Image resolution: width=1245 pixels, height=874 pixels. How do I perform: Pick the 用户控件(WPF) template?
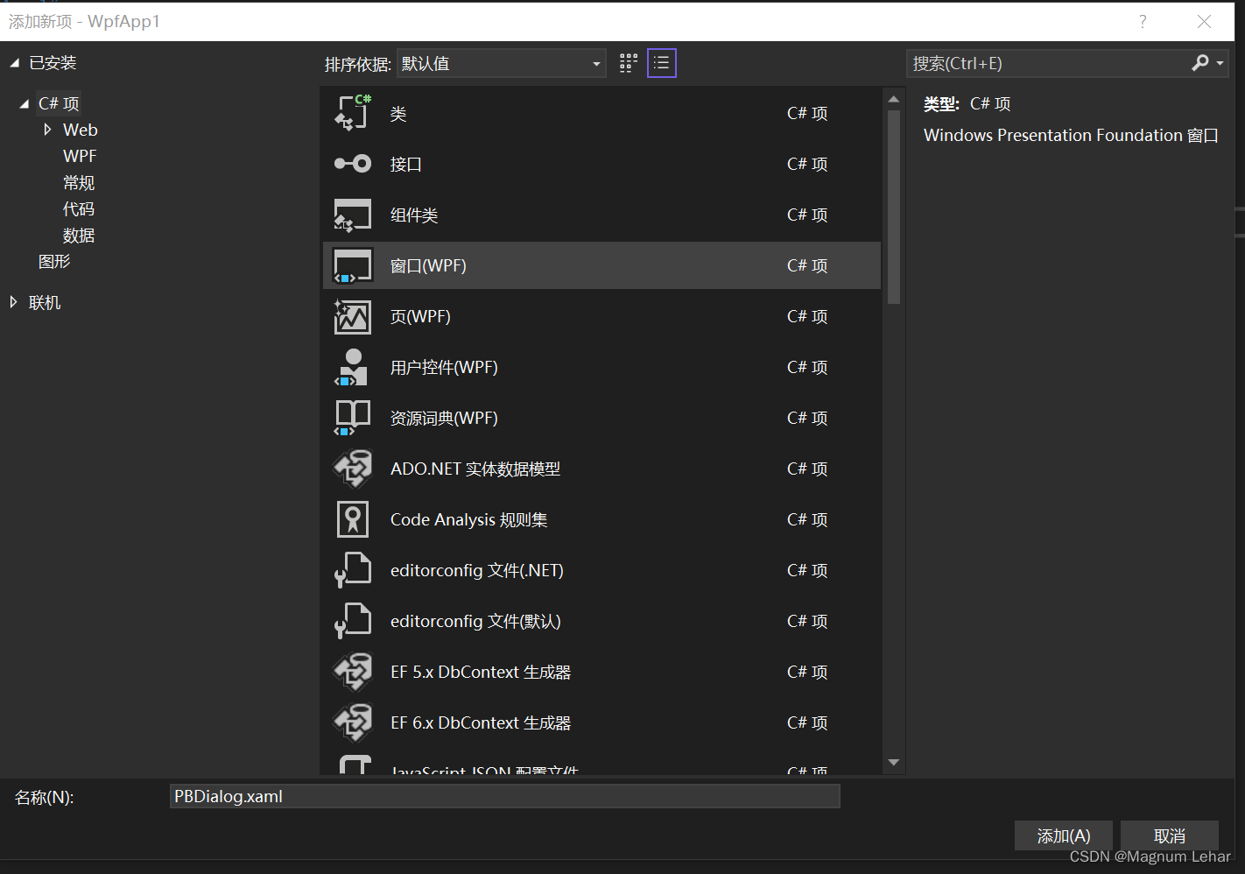(444, 367)
